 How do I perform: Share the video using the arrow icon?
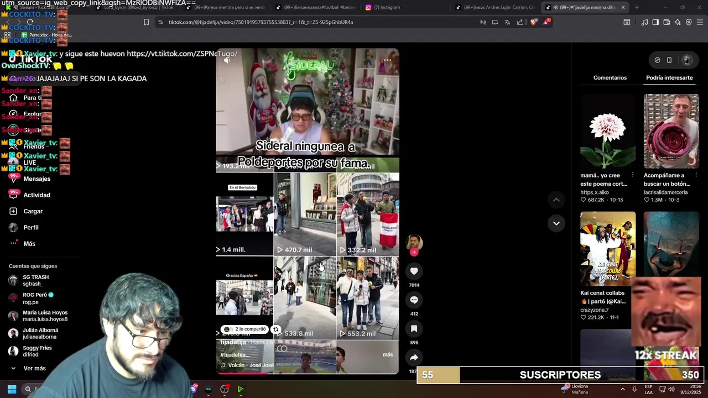pos(414,357)
